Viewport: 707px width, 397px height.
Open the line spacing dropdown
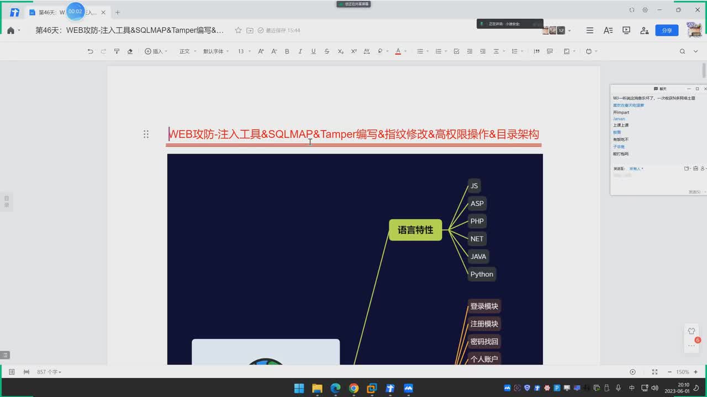click(517, 51)
